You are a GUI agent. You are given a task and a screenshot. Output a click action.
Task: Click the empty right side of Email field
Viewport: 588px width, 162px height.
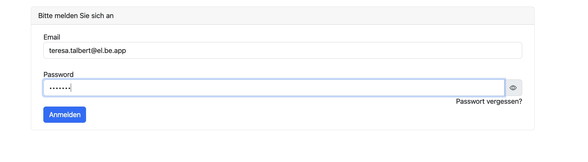pyautogui.click(x=436, y=50)
